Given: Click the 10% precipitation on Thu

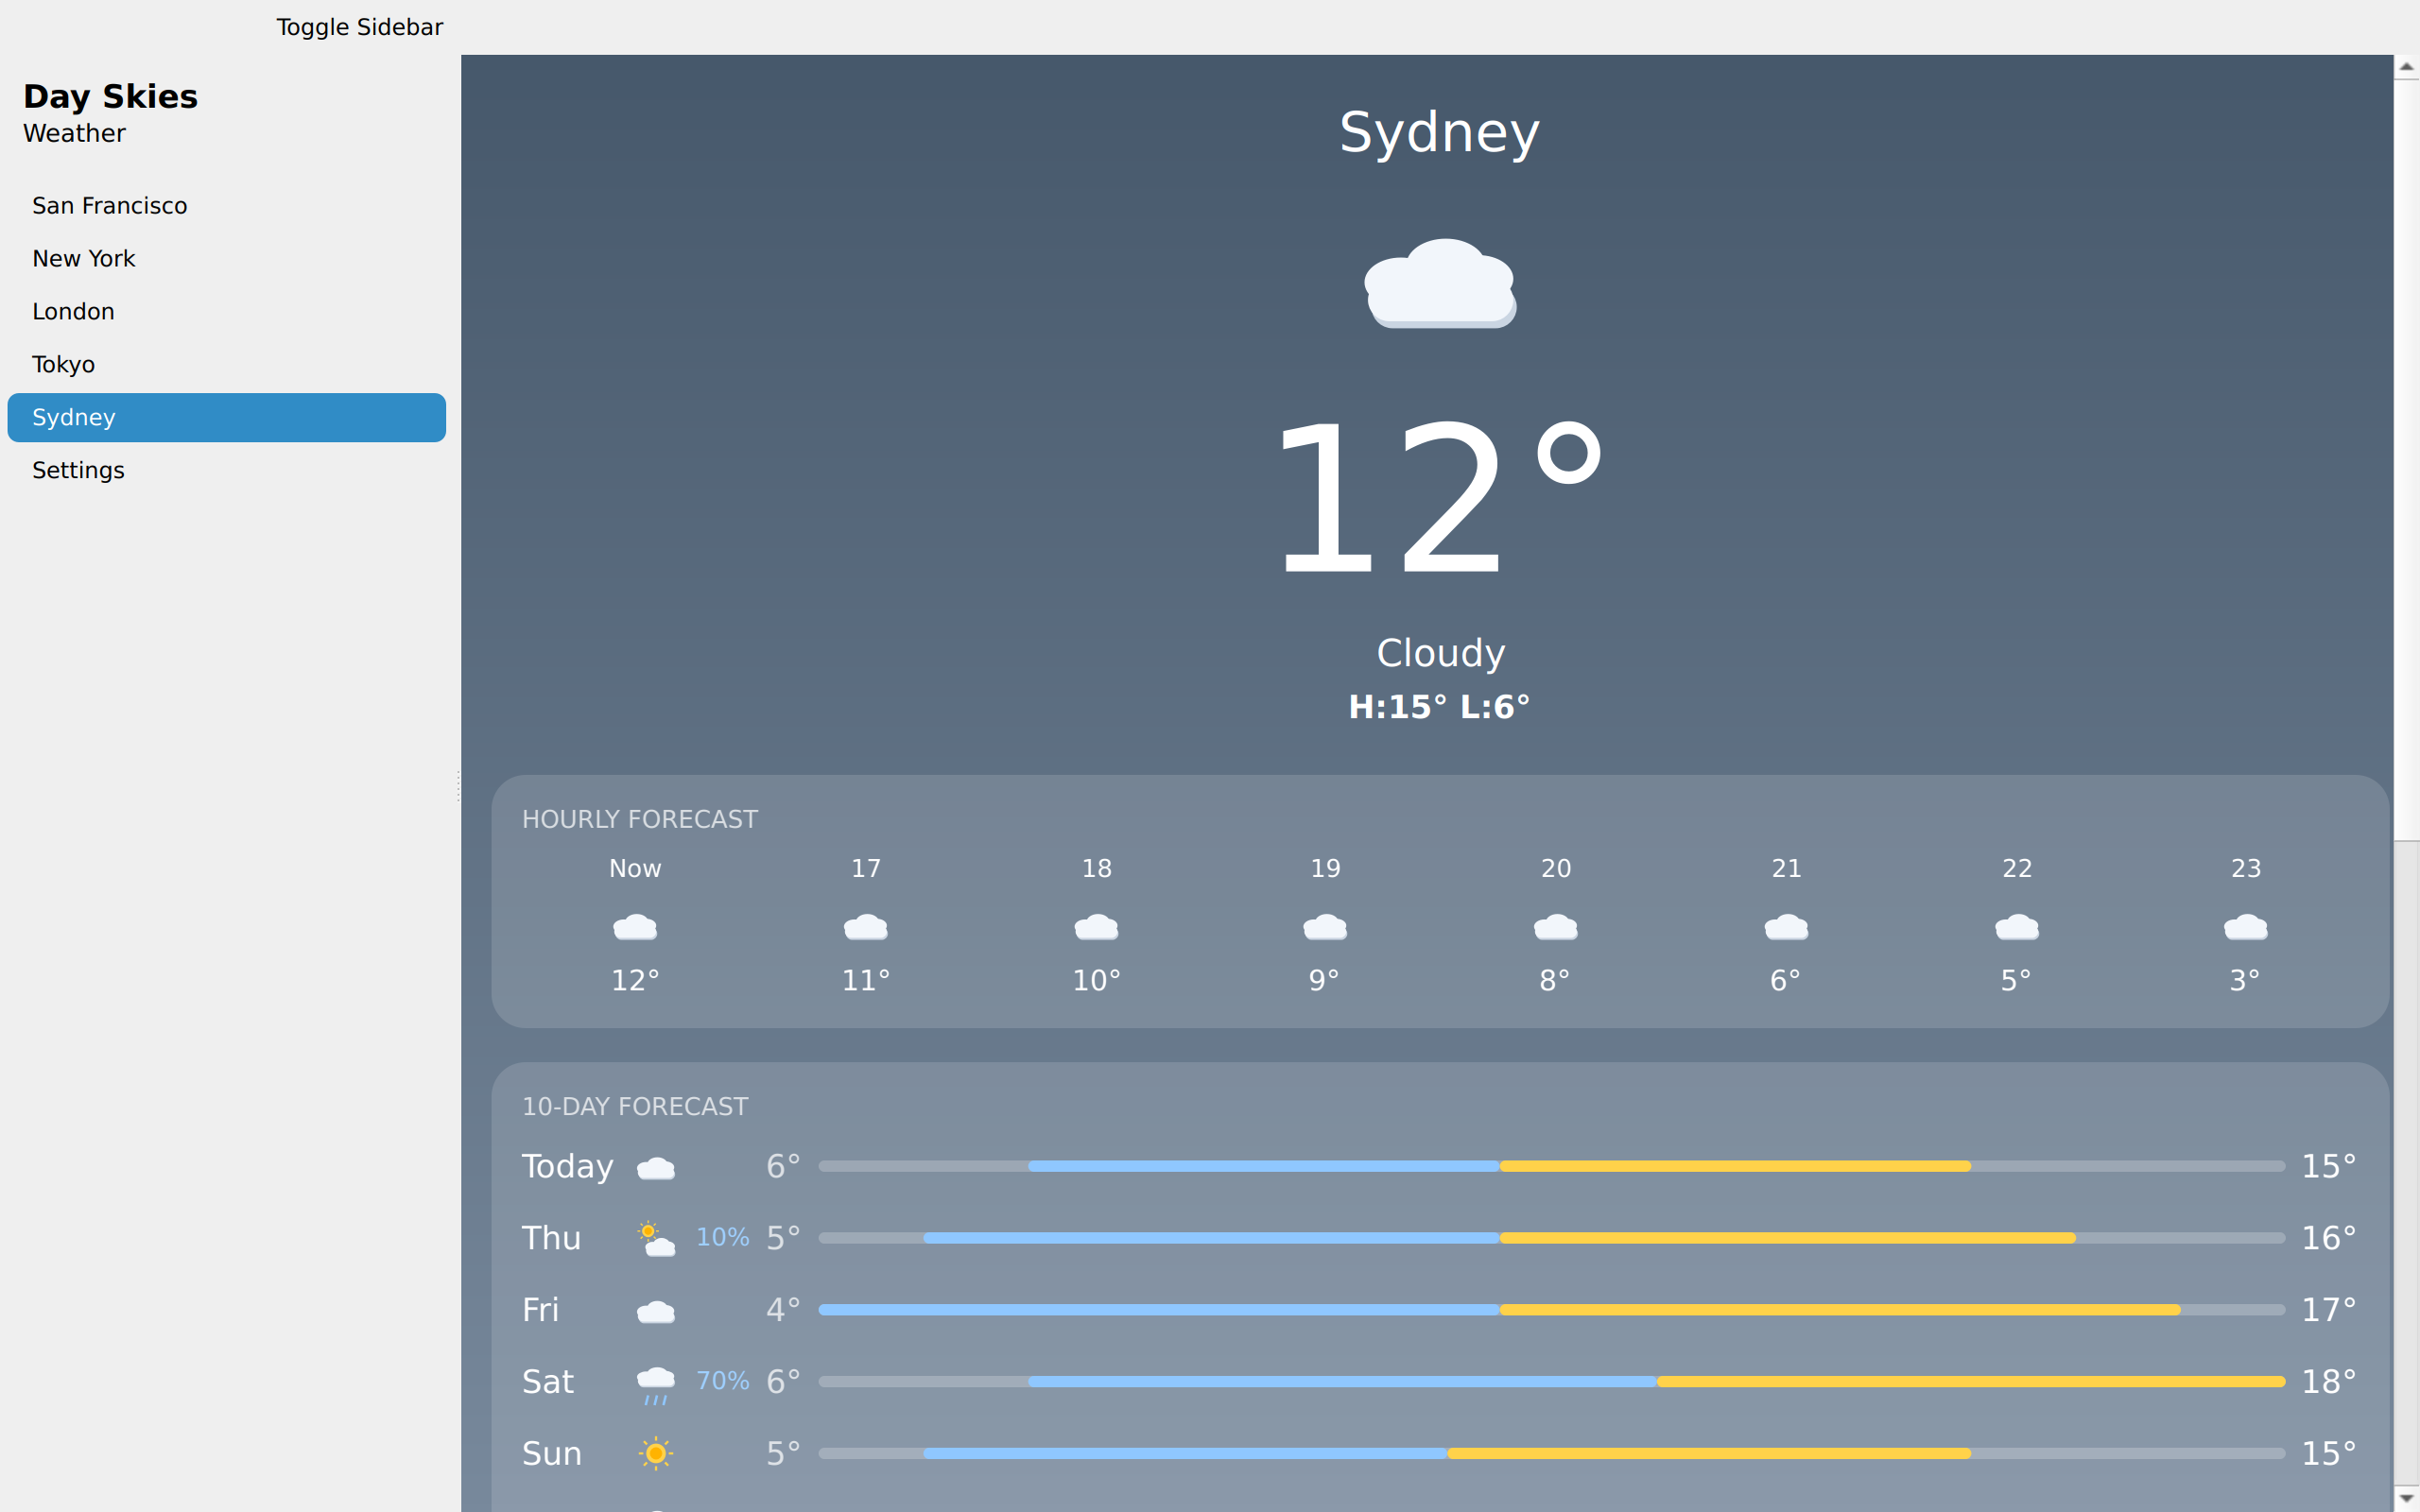Looking at the screenshot, I should [723, 1237].
